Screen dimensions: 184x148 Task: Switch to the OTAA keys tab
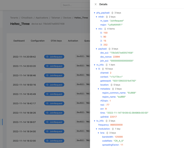point(56,41)
